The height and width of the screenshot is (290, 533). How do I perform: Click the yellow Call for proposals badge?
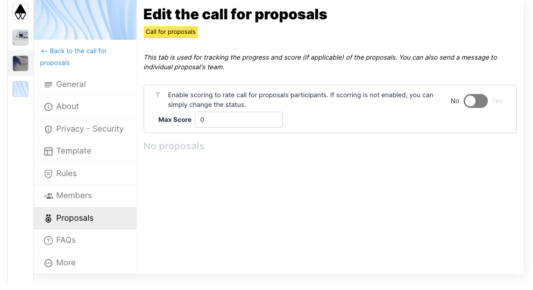click(170, 32)
